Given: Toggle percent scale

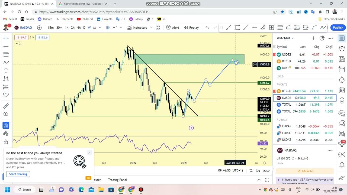Looking at the screenshot, I should [251, 171].
